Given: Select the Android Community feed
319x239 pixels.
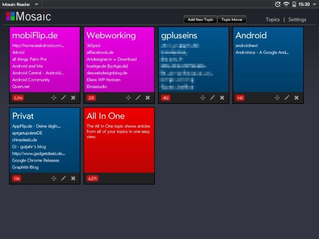Looking at the screenshot, I should (31, 80).
